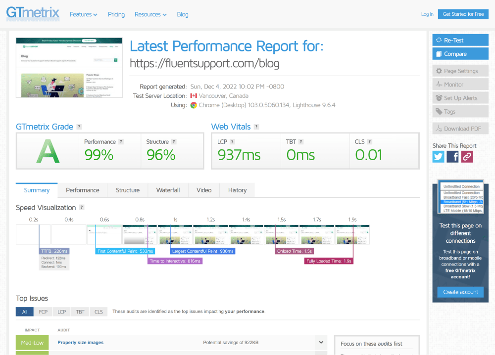Switch to the Waterfall tab
The height and width of the screenshot is (355, 495).
pyautogui.click(x=168, y=190)
